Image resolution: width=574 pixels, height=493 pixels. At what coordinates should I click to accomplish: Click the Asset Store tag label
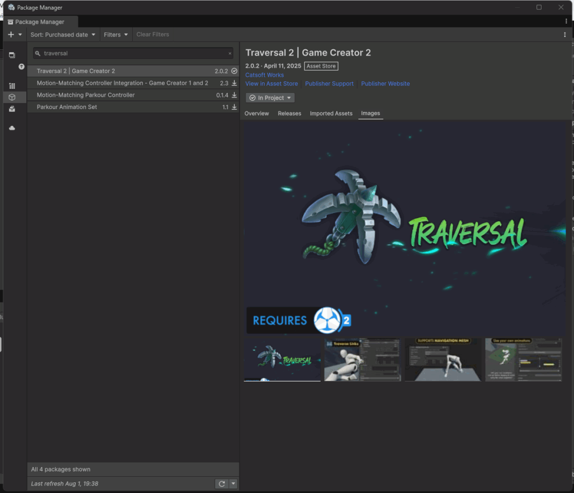pyautogui.click(x=321, y=66)
